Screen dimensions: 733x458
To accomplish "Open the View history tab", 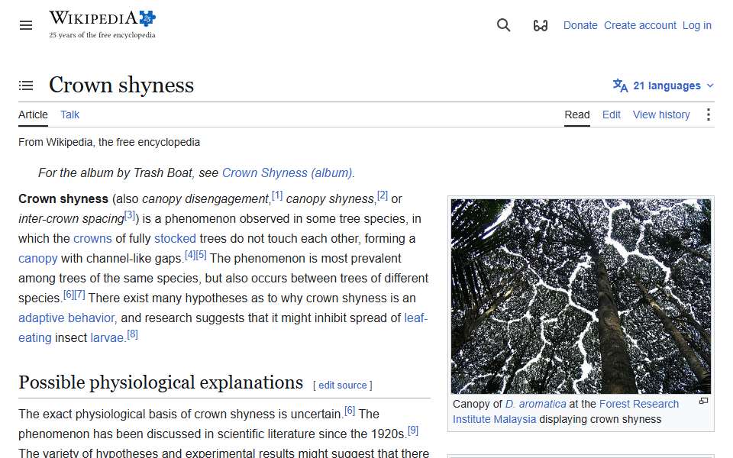I will pos(661,114).
